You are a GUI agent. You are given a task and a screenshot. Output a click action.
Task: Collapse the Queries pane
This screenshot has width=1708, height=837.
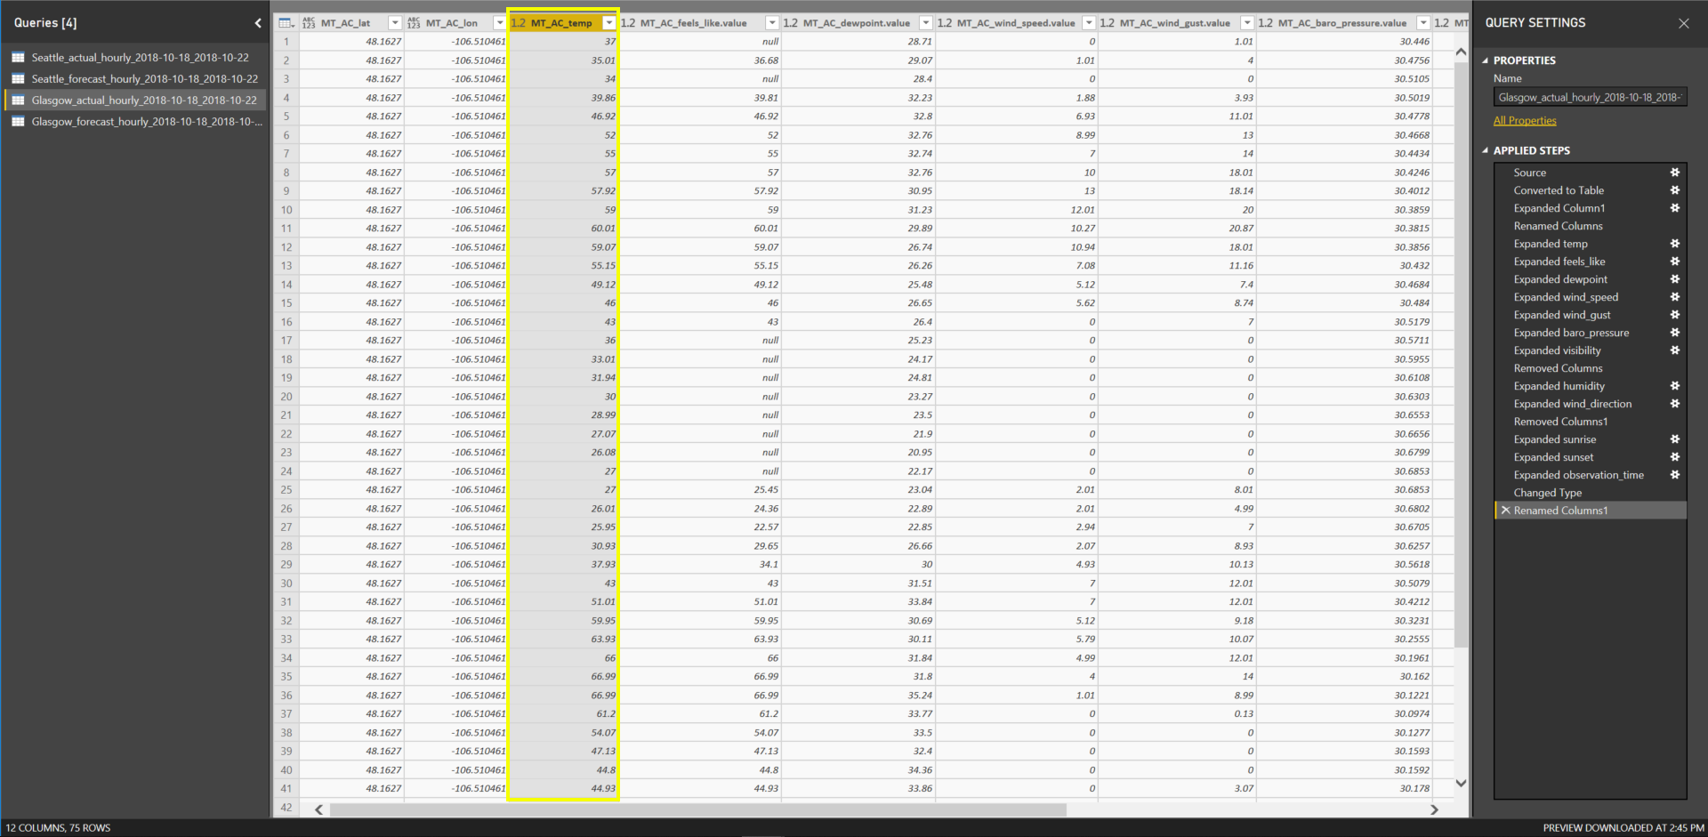pos(258,23)
